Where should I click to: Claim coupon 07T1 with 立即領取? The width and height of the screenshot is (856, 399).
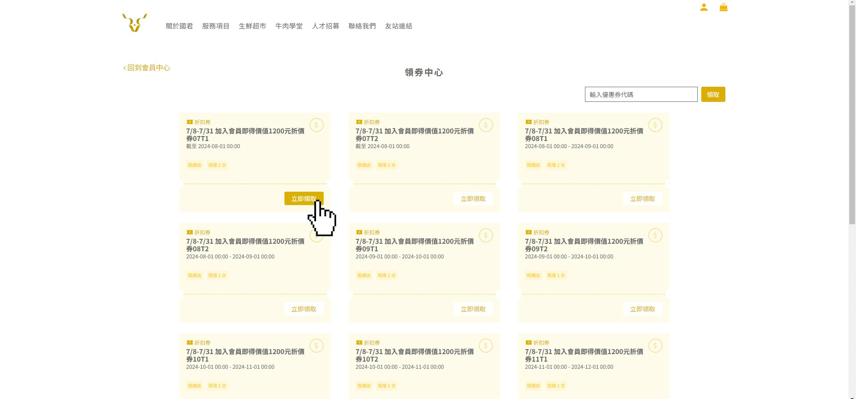tap(304, 198)
